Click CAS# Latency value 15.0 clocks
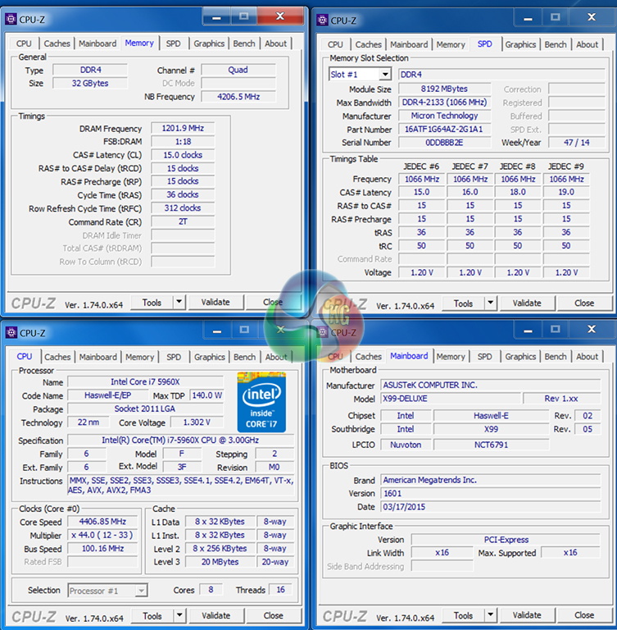 point(183,155)
